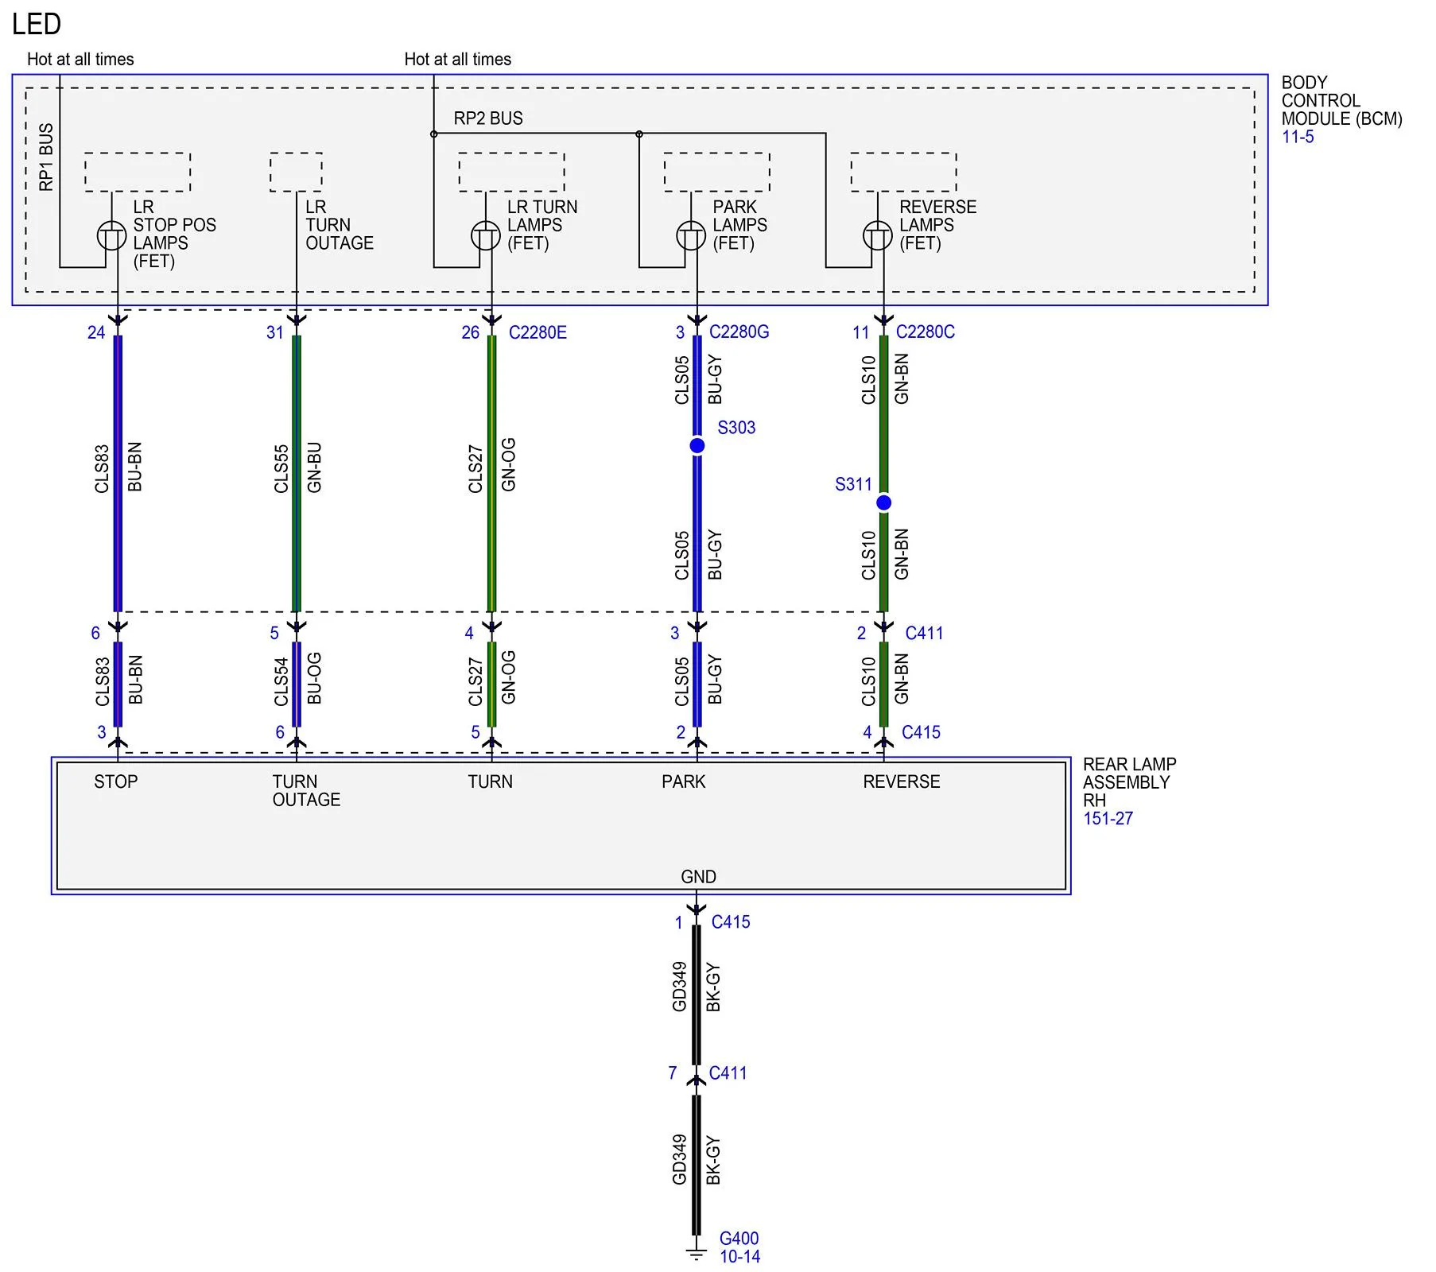Viewport: 1436px width, 1272px height.
Task: Click the LR Stop Pos Lamps FET symbol
Action: 111,236
